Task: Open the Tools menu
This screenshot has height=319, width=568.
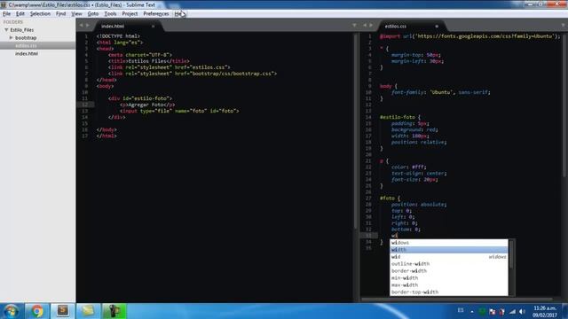Action: click(110, 14)
